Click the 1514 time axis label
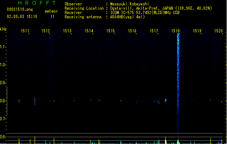The width and height of the screenshot is (227, 144). point(89,31)
